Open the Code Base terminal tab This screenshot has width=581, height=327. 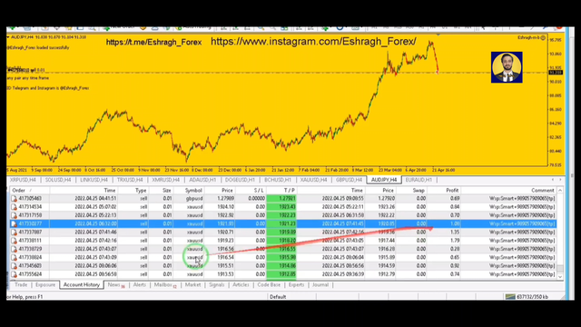pyautogui.click(x=269, y=284)
